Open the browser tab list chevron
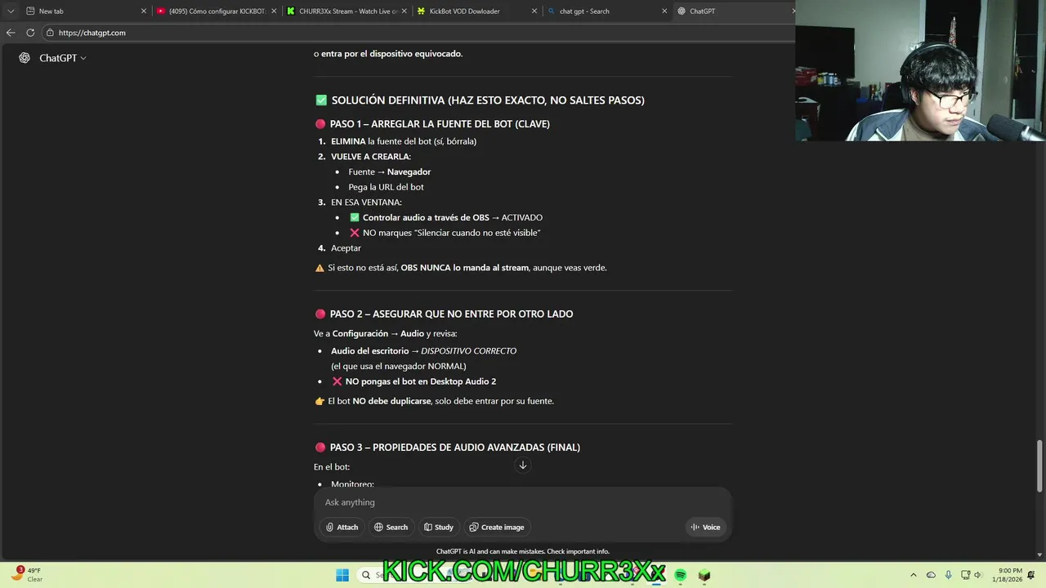 (x=11, y=11)
